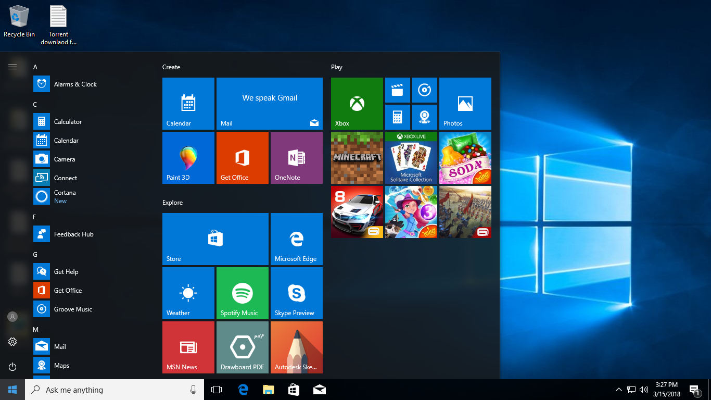
Task: Open the Autodesk SketchBook tile
Action: [297, 347]
